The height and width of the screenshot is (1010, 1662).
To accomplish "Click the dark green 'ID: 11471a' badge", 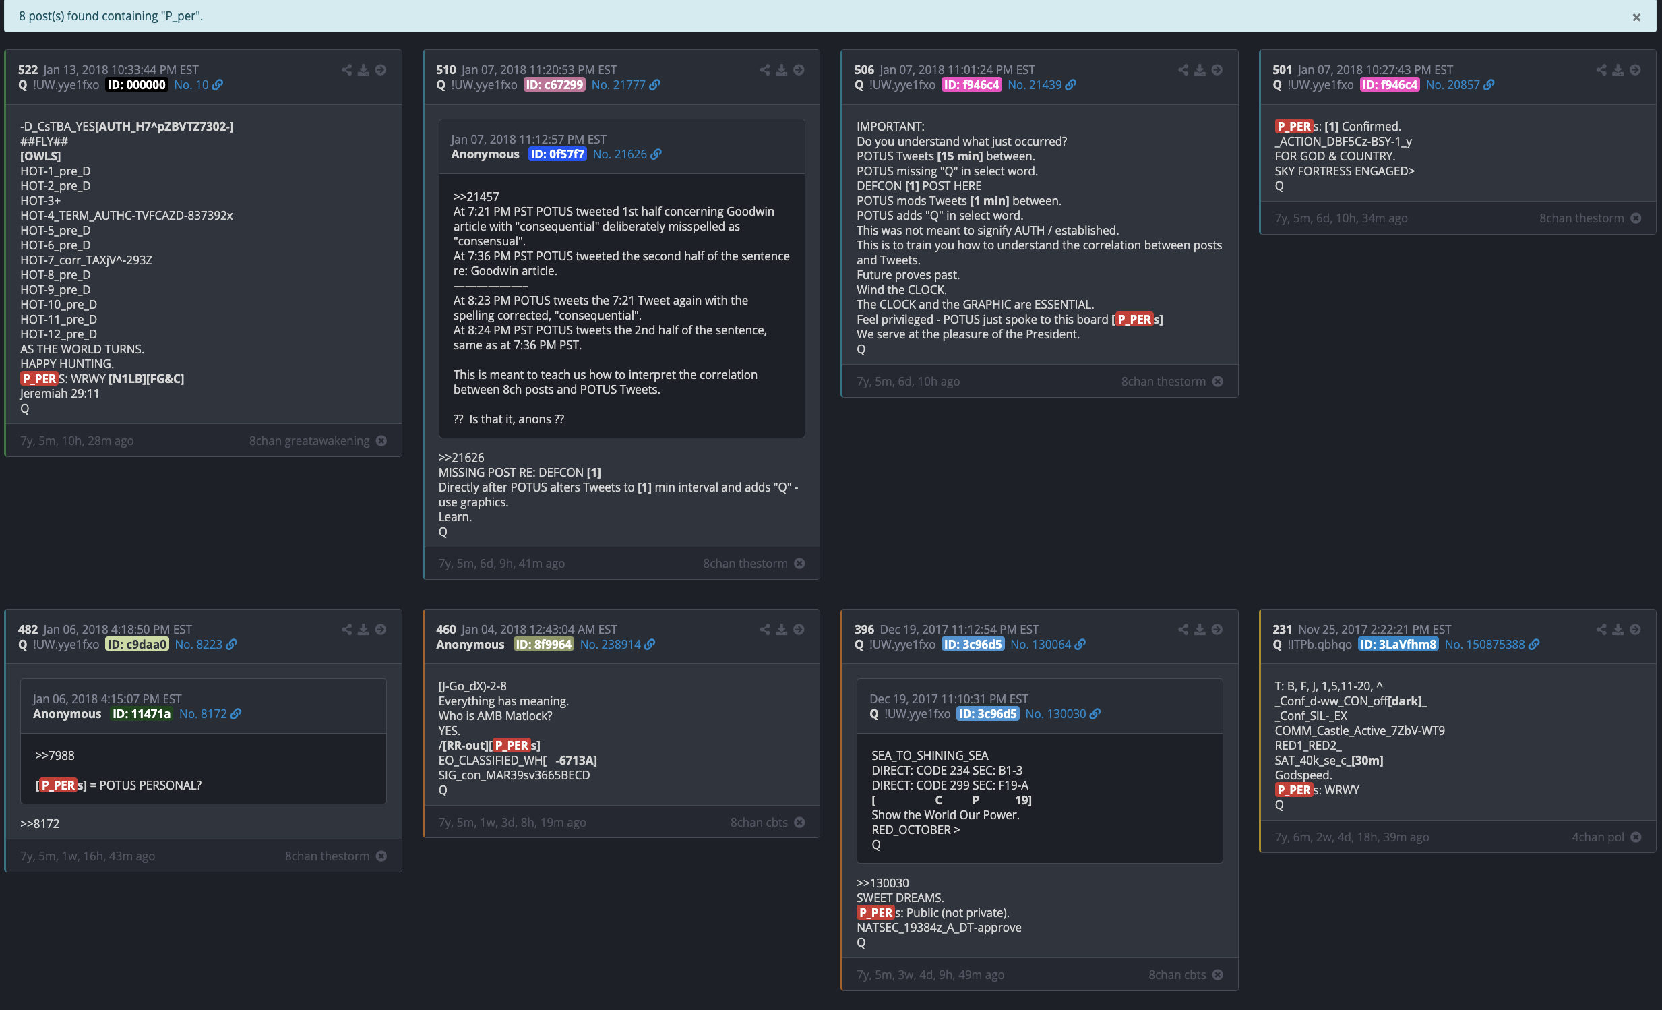I will click(x=141, y=714).
